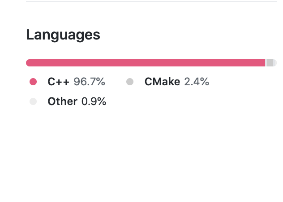283x202 pixels.
Task: Click the Languages section heading
Action: pos(63,35)
